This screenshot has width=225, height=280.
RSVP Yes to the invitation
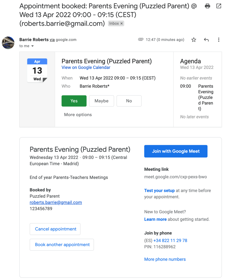[x=74, y=101]
